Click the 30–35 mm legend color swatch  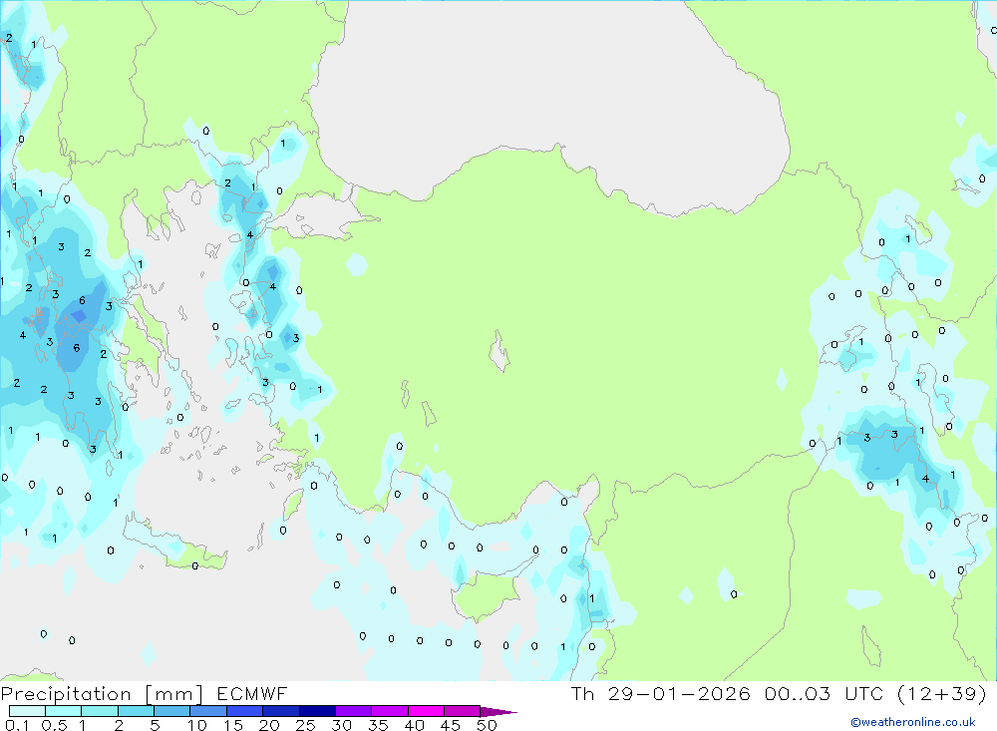pyautogui.click(x=354, y=711)
